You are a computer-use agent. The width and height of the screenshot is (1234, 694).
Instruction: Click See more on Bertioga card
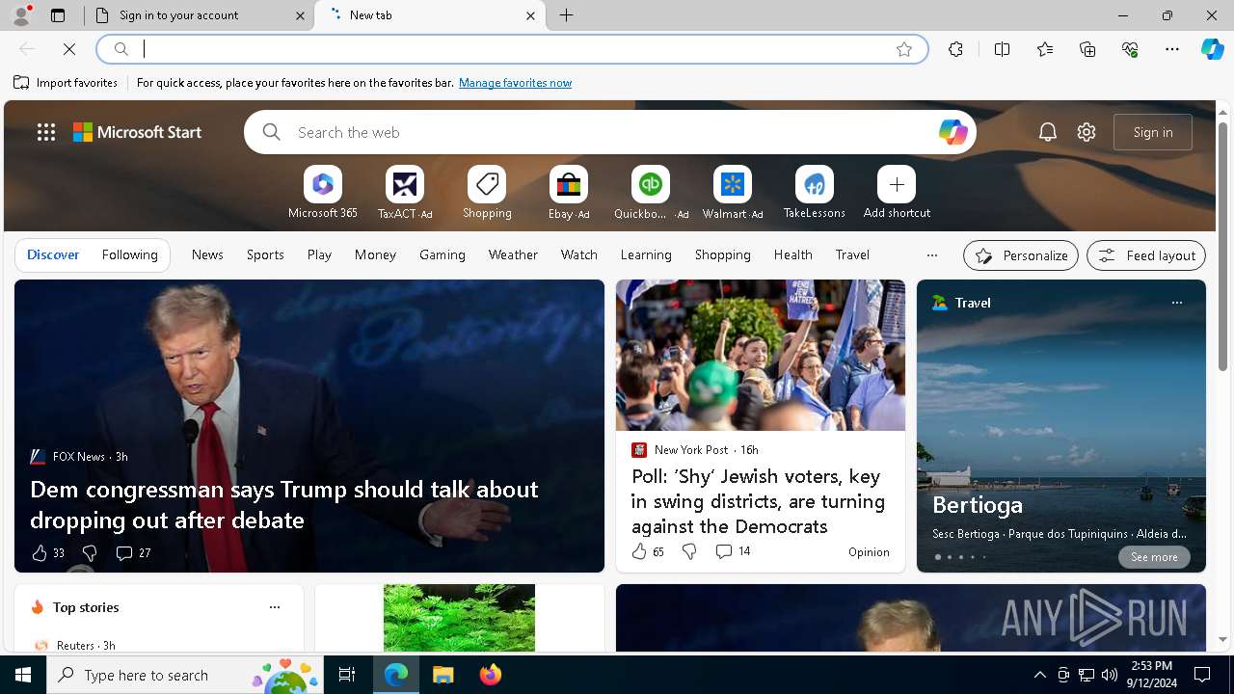click(x=1154, y=557)
